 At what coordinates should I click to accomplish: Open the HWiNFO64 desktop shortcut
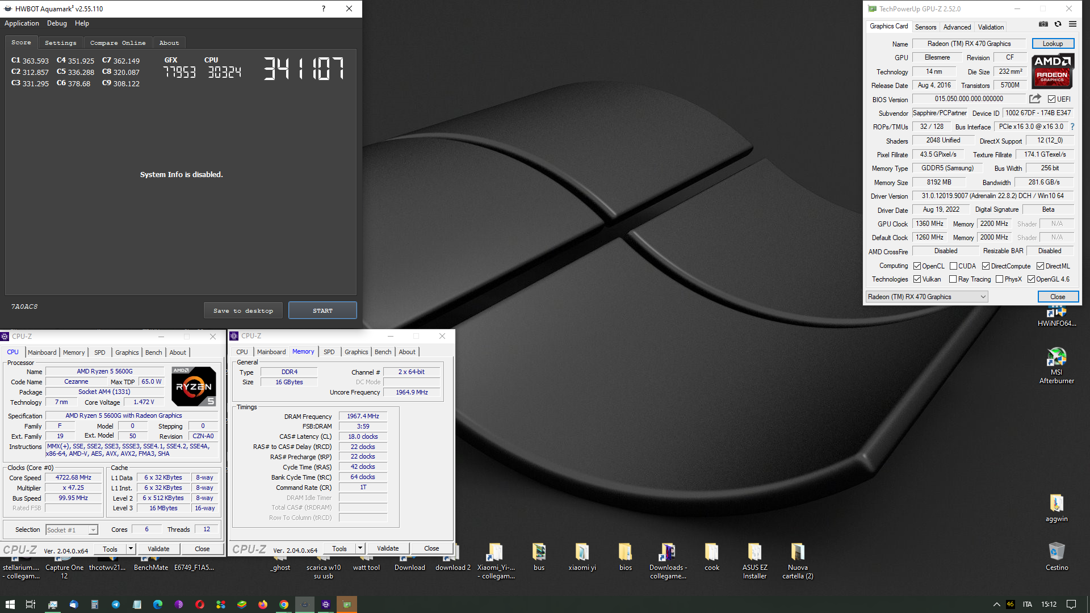tap(1057, 316)
